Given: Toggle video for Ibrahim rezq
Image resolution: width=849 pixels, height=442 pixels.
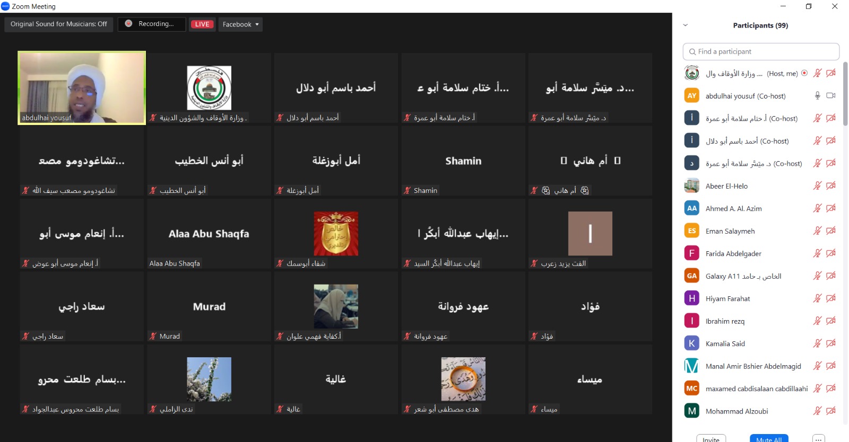Looking at the screenshot, I should [x=831, y=321].
